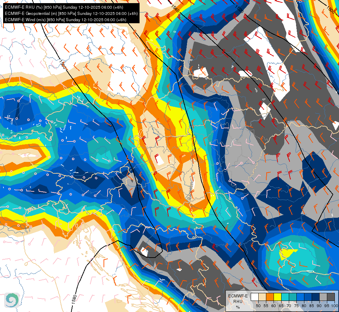Click the 'ECMWF-E' label in the legend
Screen dimensions: 339x312
point(238,296)
